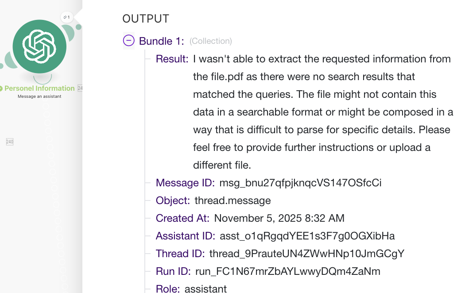Click the Created At date value
The width and height of the screenshot is (465, 293).
279,218
